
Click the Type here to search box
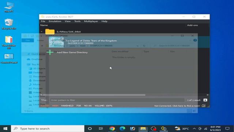pos(48,129)
